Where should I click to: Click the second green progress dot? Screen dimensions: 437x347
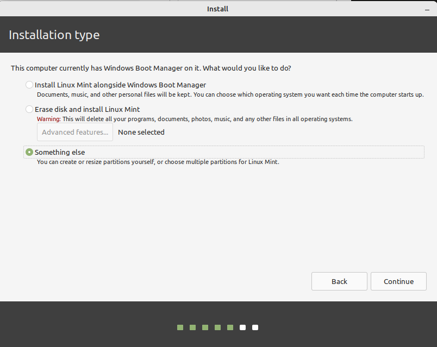coord(192,327)
